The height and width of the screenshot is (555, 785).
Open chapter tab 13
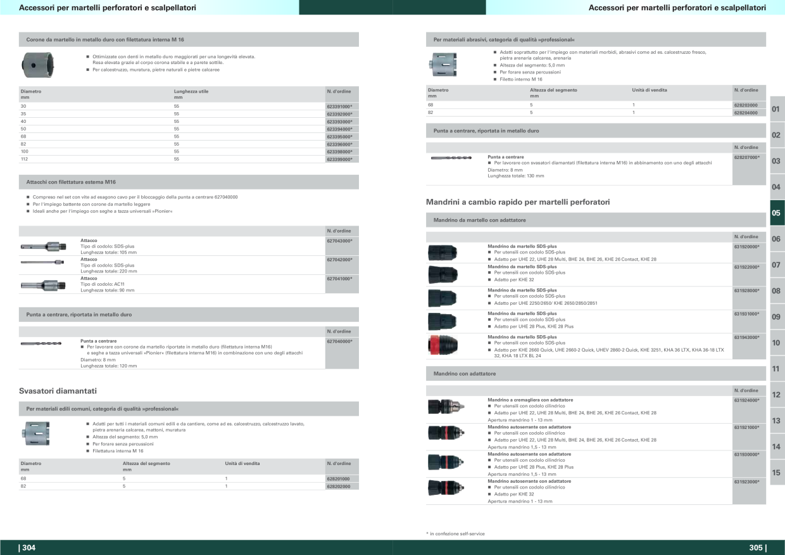click(x=777, y=421)
